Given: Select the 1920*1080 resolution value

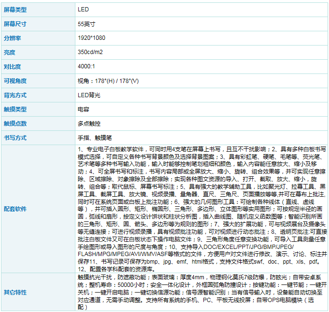Looking at the screenshot, I should (91, 38).
